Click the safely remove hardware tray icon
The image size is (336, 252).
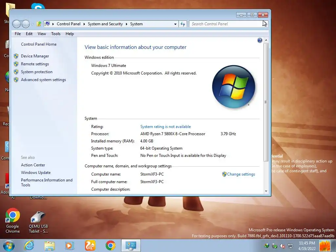click(274, 246)
